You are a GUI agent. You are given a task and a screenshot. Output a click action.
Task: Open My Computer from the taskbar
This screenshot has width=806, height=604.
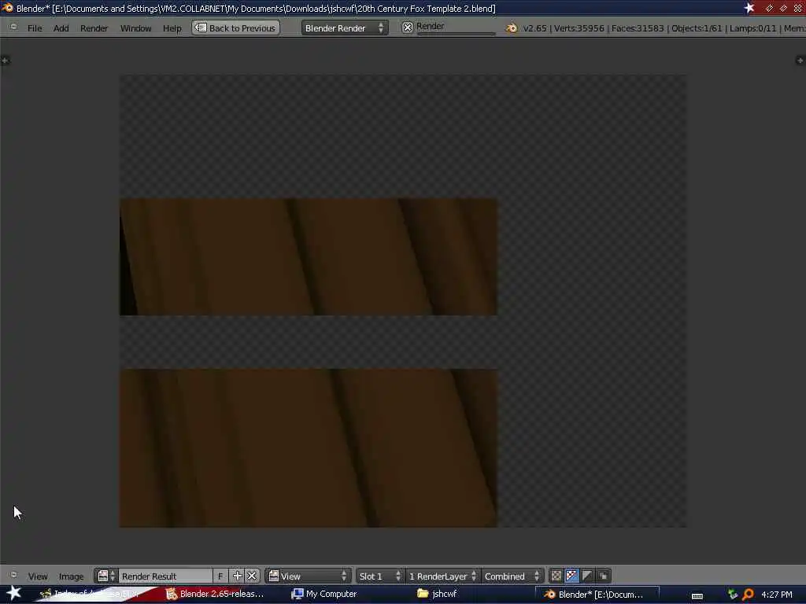pos(324,594)
